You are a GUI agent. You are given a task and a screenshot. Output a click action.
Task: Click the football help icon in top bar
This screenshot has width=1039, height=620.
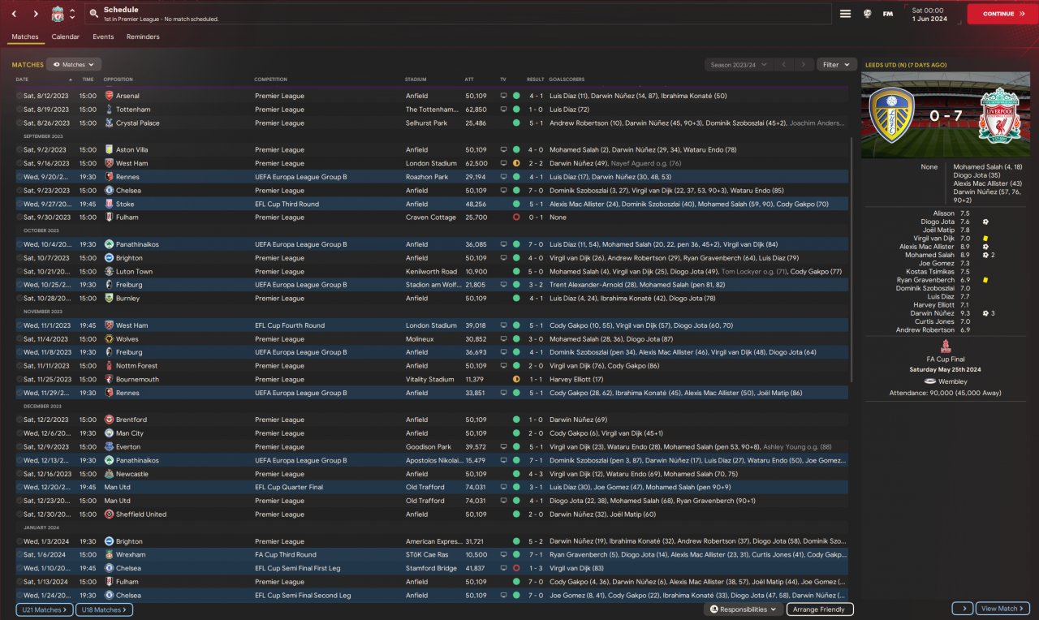[868, 14]
